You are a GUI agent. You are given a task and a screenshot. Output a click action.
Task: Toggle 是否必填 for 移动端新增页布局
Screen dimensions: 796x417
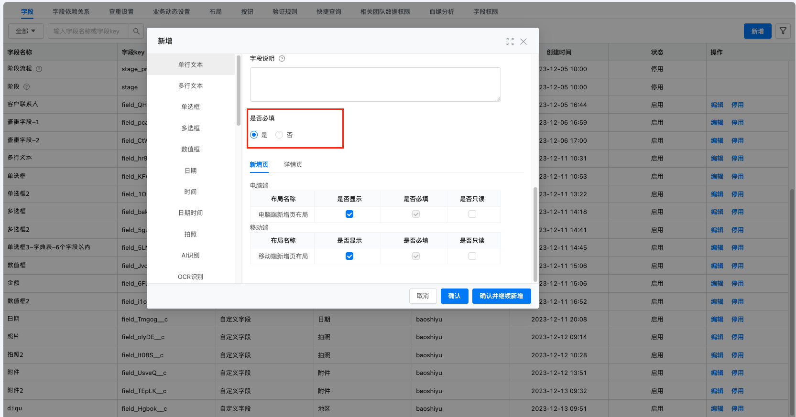point(416,256)
